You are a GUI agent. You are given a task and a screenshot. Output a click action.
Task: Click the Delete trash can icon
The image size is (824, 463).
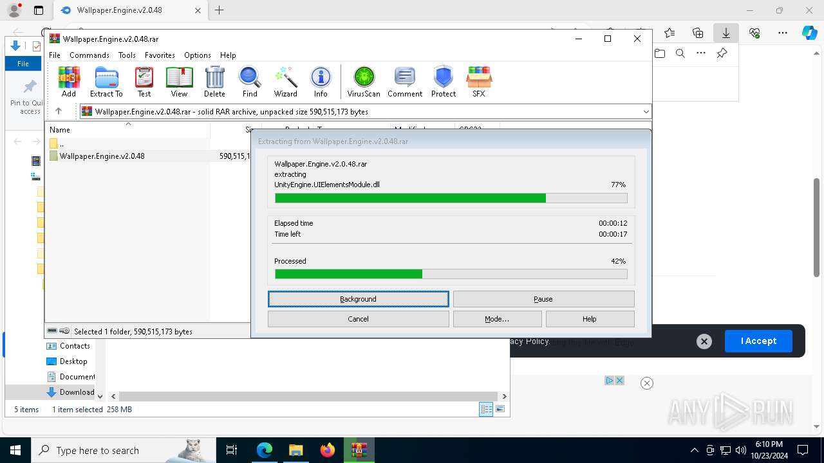[x=214, y=82]
